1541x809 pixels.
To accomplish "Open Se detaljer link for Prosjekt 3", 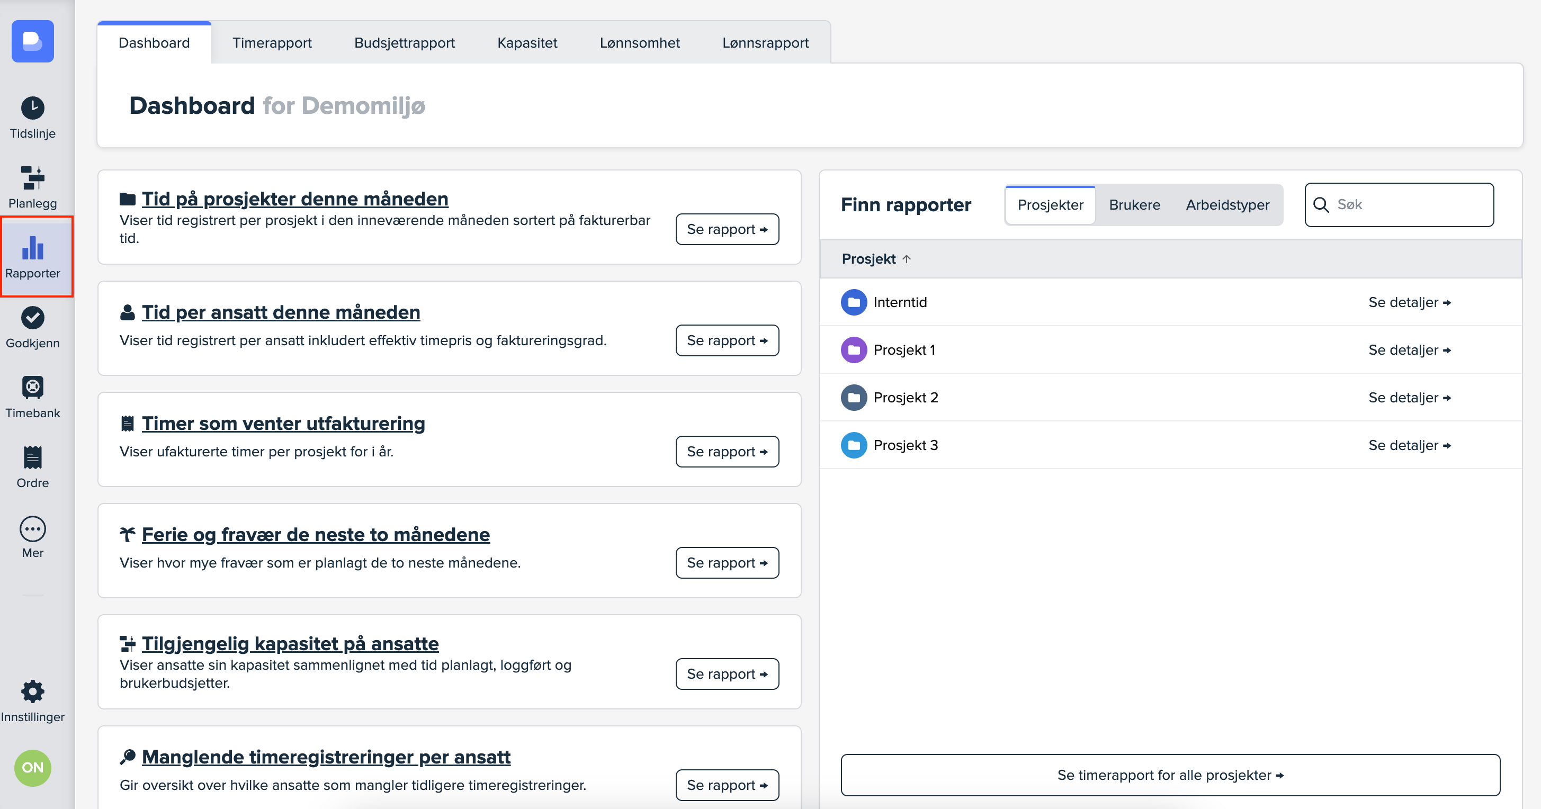I will click(1409, 445).
